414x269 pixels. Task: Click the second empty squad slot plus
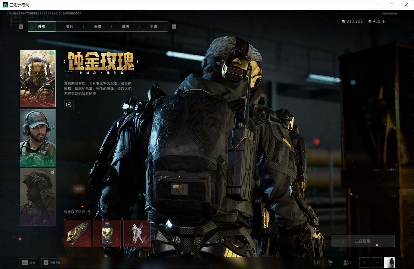pos(377,263)
